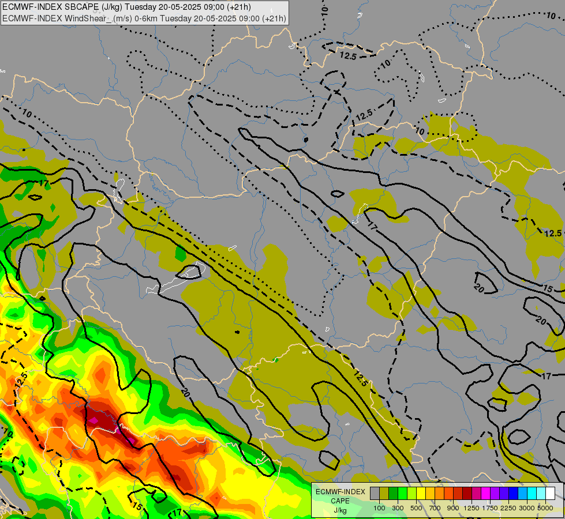Select the white swatch at legend end
This screenshot has width=565, height=519.
point(550,493)
